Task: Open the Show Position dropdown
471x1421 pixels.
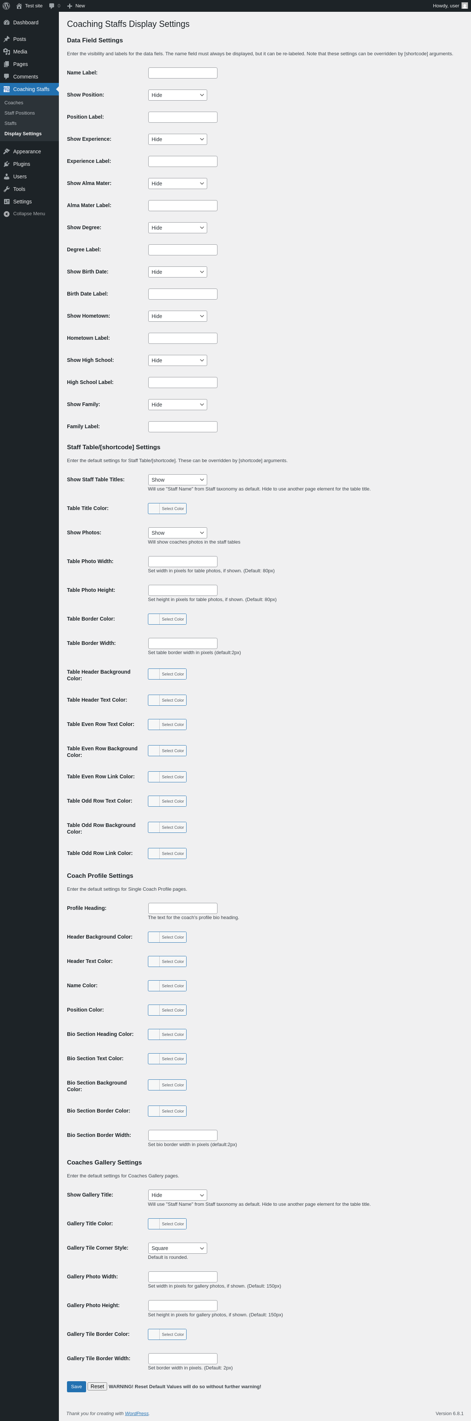Action: coord(177,95)
